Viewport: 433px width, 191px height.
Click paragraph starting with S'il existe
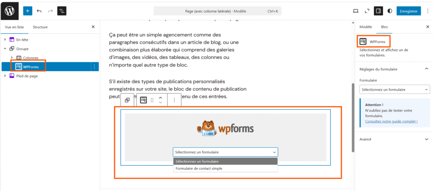(x=178, y=89)
